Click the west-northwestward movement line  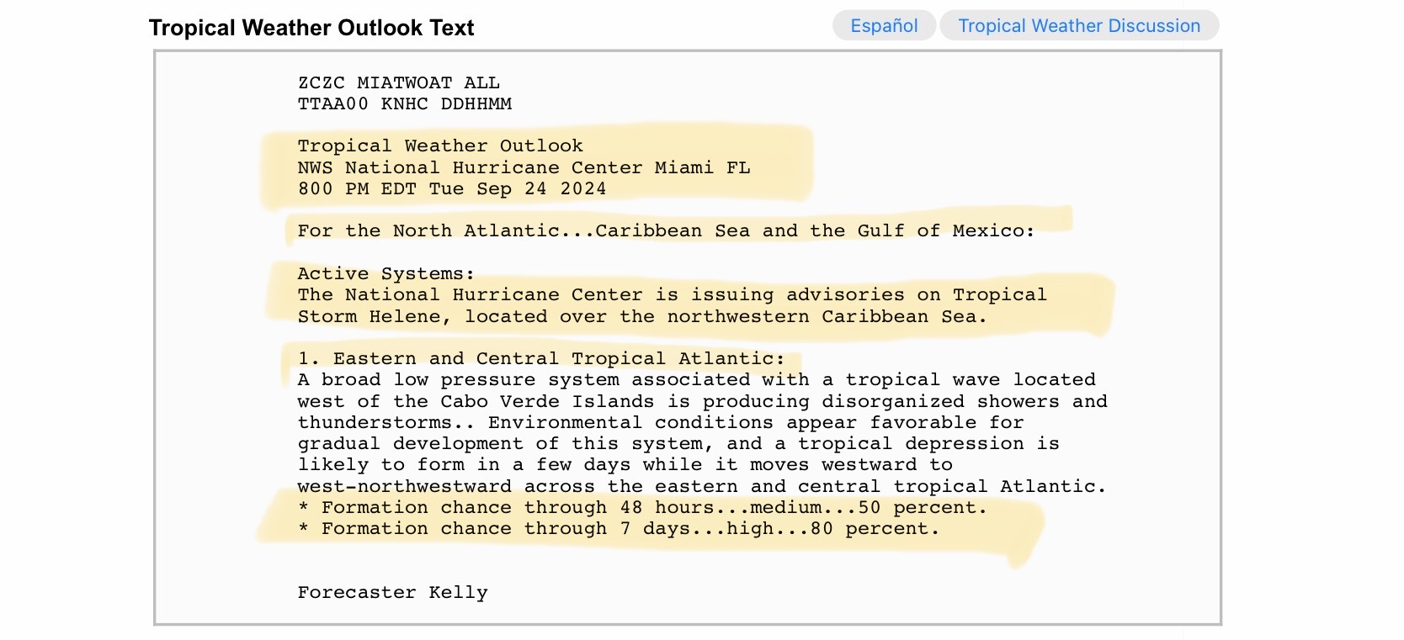(x=702, y=486)
